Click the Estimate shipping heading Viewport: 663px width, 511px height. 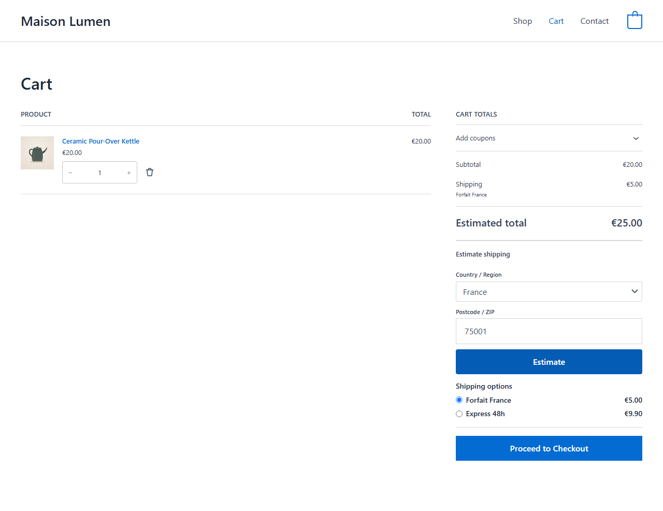tap(483, 254)
